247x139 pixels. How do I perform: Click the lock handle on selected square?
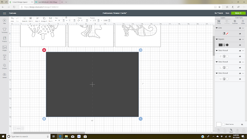coord(44,119)
